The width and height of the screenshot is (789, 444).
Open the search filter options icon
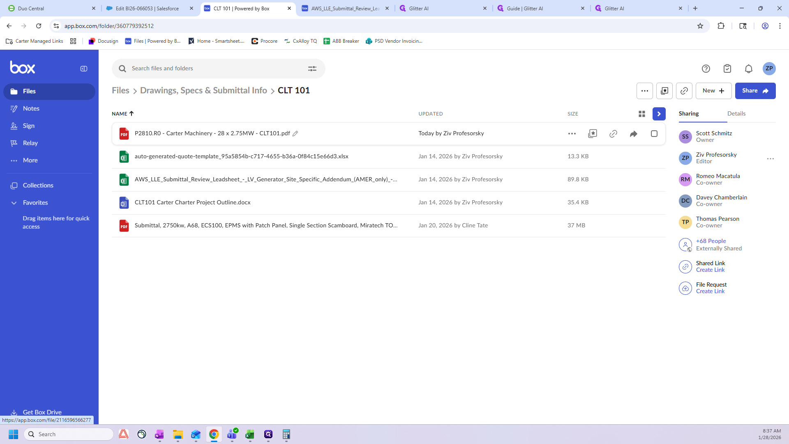[x=312, y=69]
